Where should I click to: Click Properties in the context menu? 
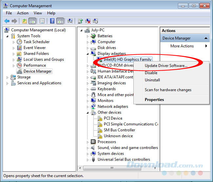coord(154,100)
